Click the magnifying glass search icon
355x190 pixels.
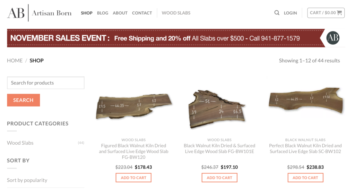pos(277,13)
